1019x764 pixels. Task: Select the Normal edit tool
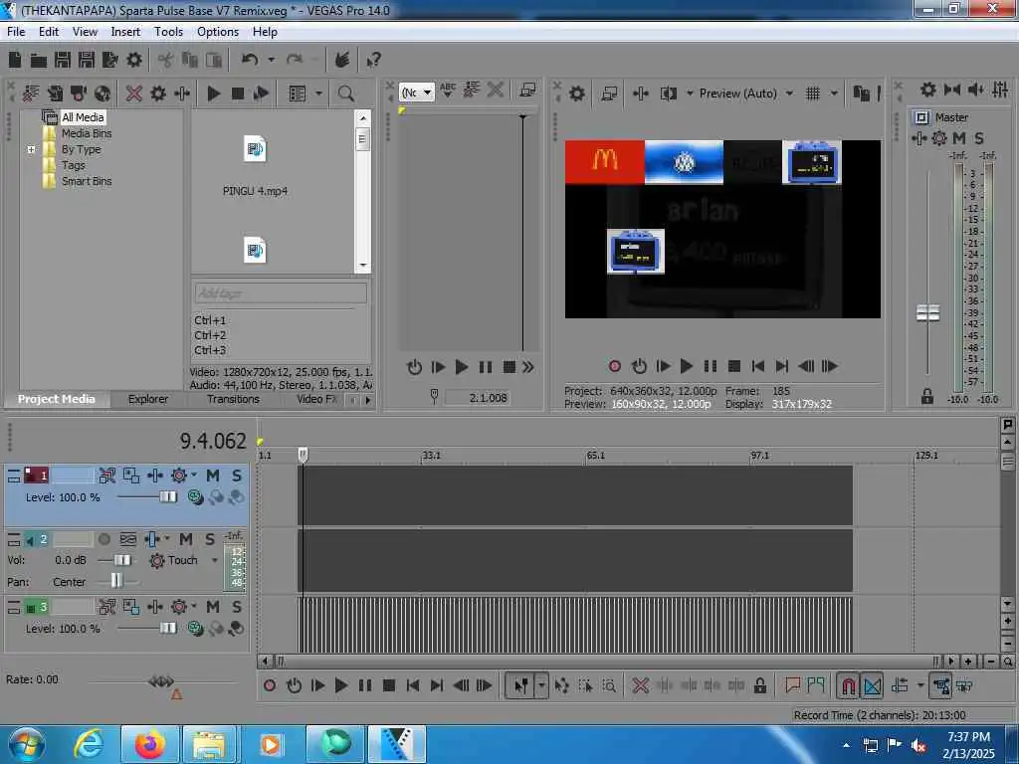520,685
